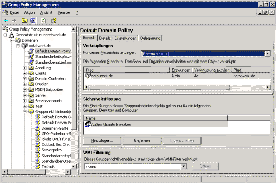Expand the Clients node
The image size is (276, 183).
(x=24, y=73)
